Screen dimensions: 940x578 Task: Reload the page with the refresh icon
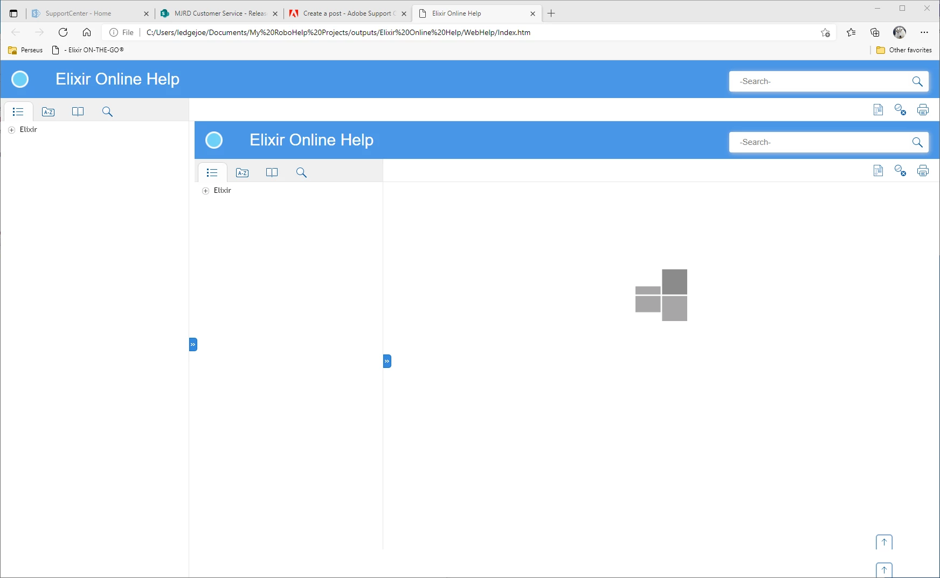[x=63, y=32]
